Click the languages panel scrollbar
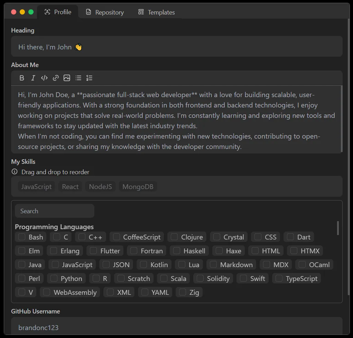 coord(338,228)
